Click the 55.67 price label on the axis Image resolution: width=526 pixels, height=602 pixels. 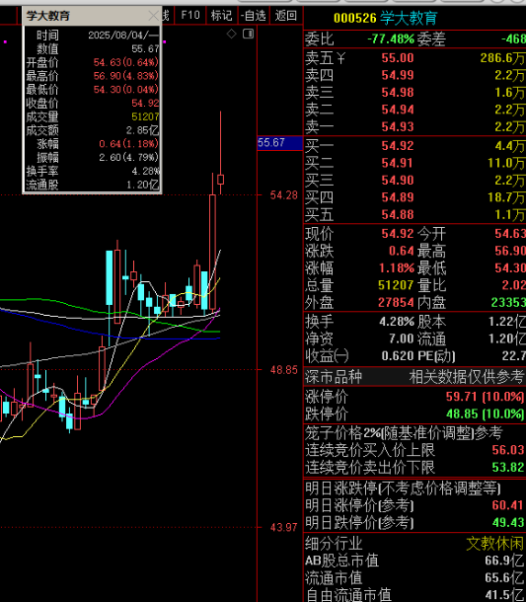(x=280, y=143)
